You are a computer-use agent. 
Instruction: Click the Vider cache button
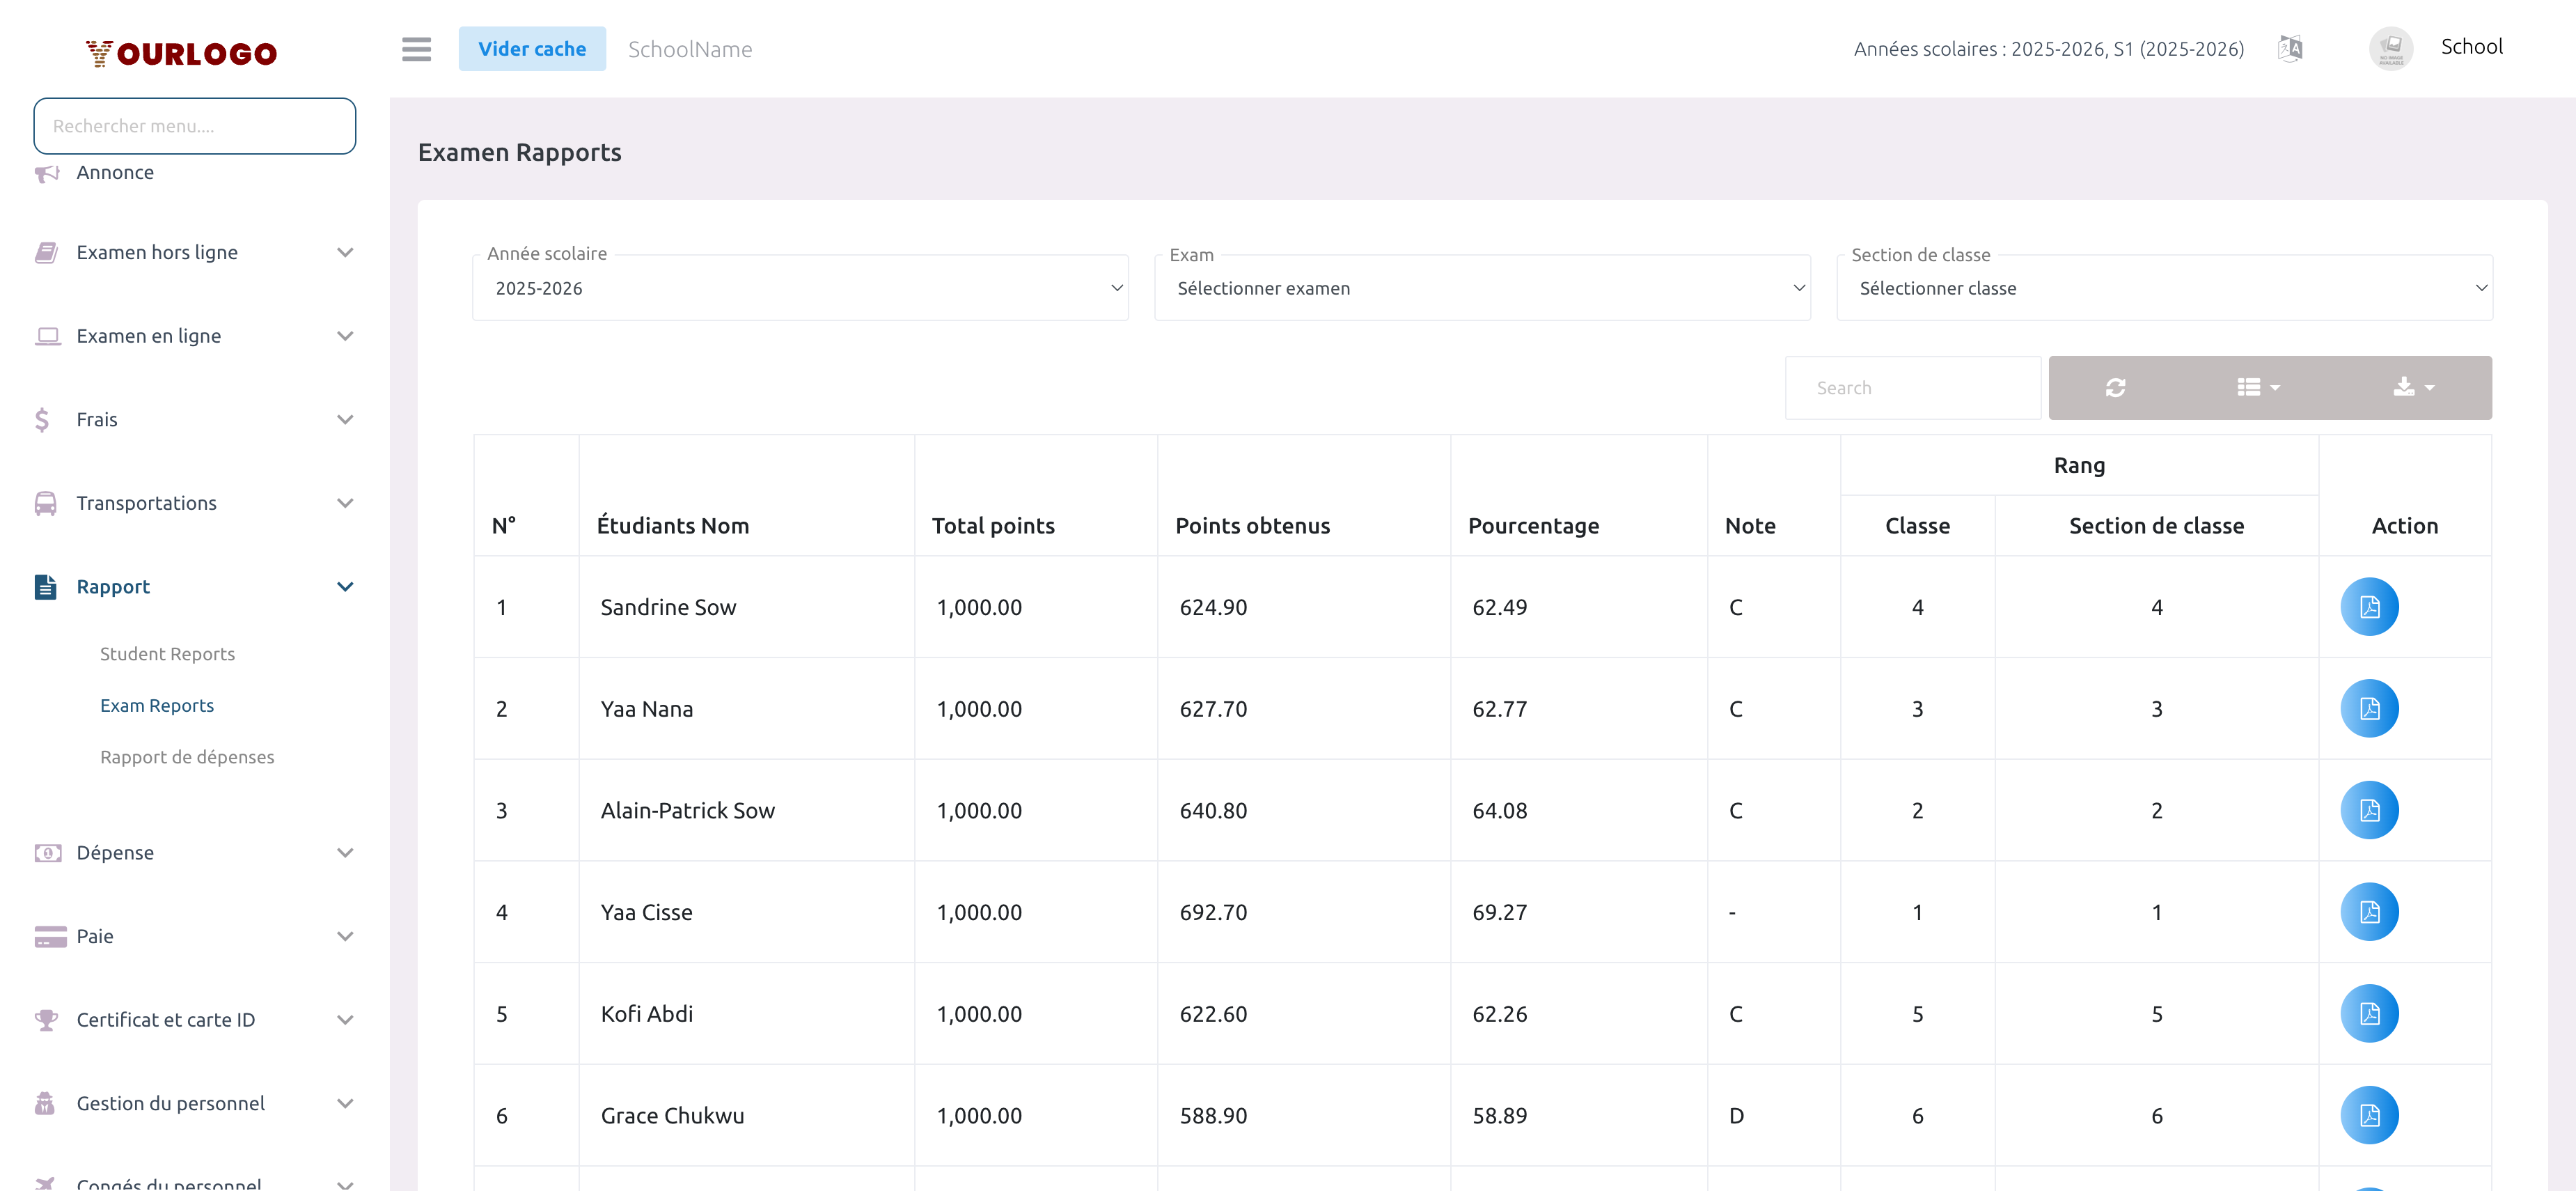click(532, 49)
